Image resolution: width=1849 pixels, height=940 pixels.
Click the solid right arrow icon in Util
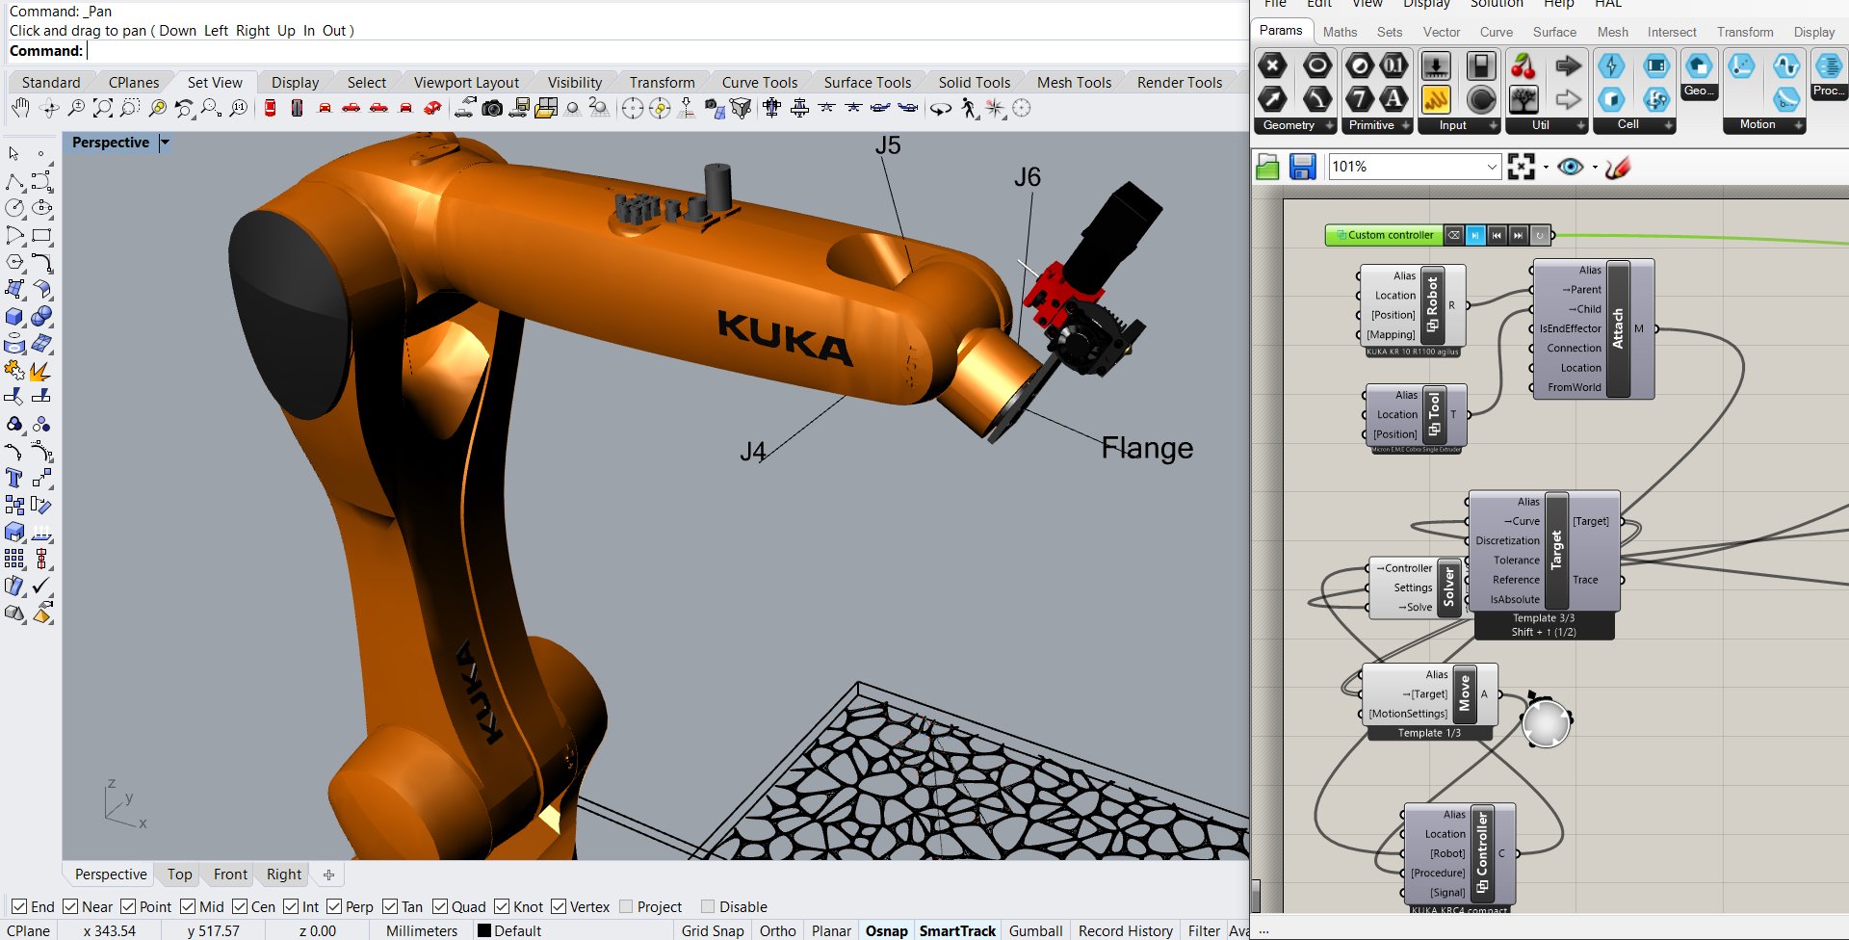1569,65
